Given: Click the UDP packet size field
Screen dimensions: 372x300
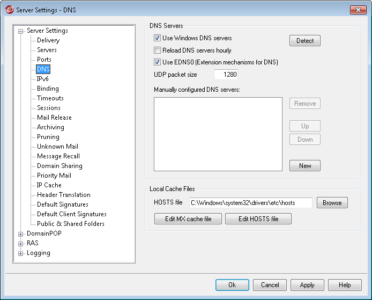Looking at the screenshot, I should (x=226, y=75).
